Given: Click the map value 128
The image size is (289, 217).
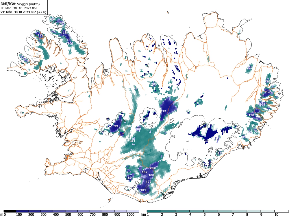Looking at the screenshot, I should tap(251, 115).
